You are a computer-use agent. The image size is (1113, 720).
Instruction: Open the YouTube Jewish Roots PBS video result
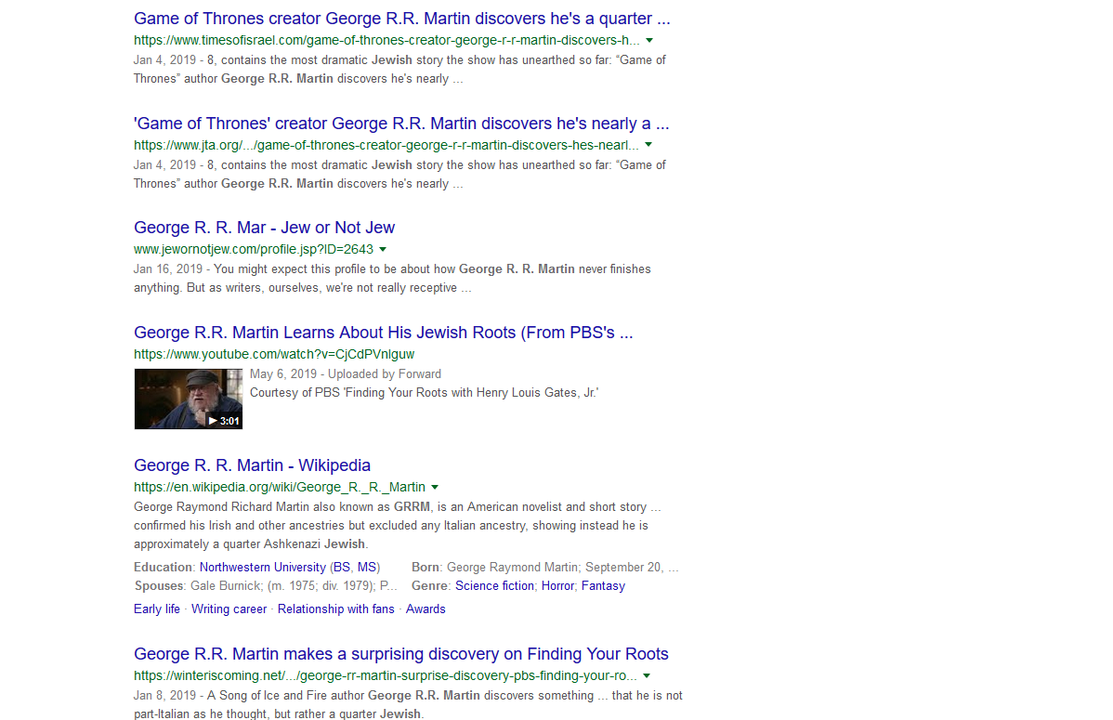[x=383, y=333]
